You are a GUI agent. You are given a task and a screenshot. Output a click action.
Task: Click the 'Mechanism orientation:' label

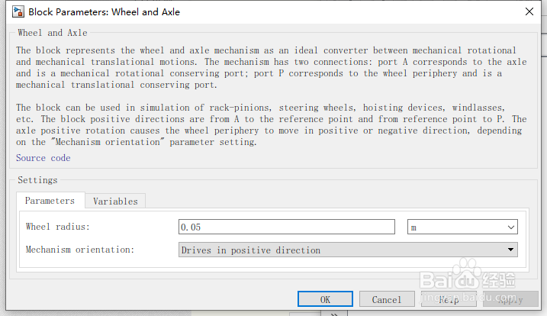click(x=80, y=250)
